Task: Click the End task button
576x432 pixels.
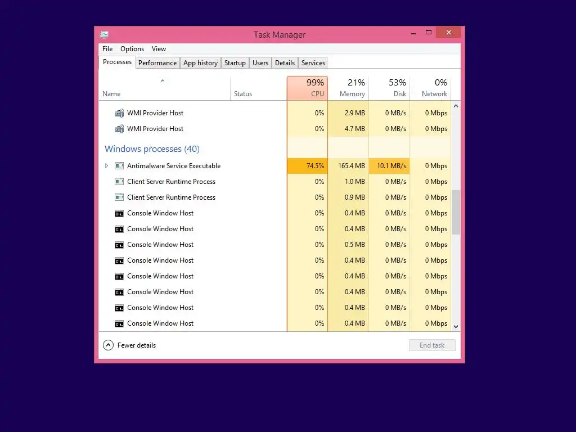Action: click(x=432, y=345)
